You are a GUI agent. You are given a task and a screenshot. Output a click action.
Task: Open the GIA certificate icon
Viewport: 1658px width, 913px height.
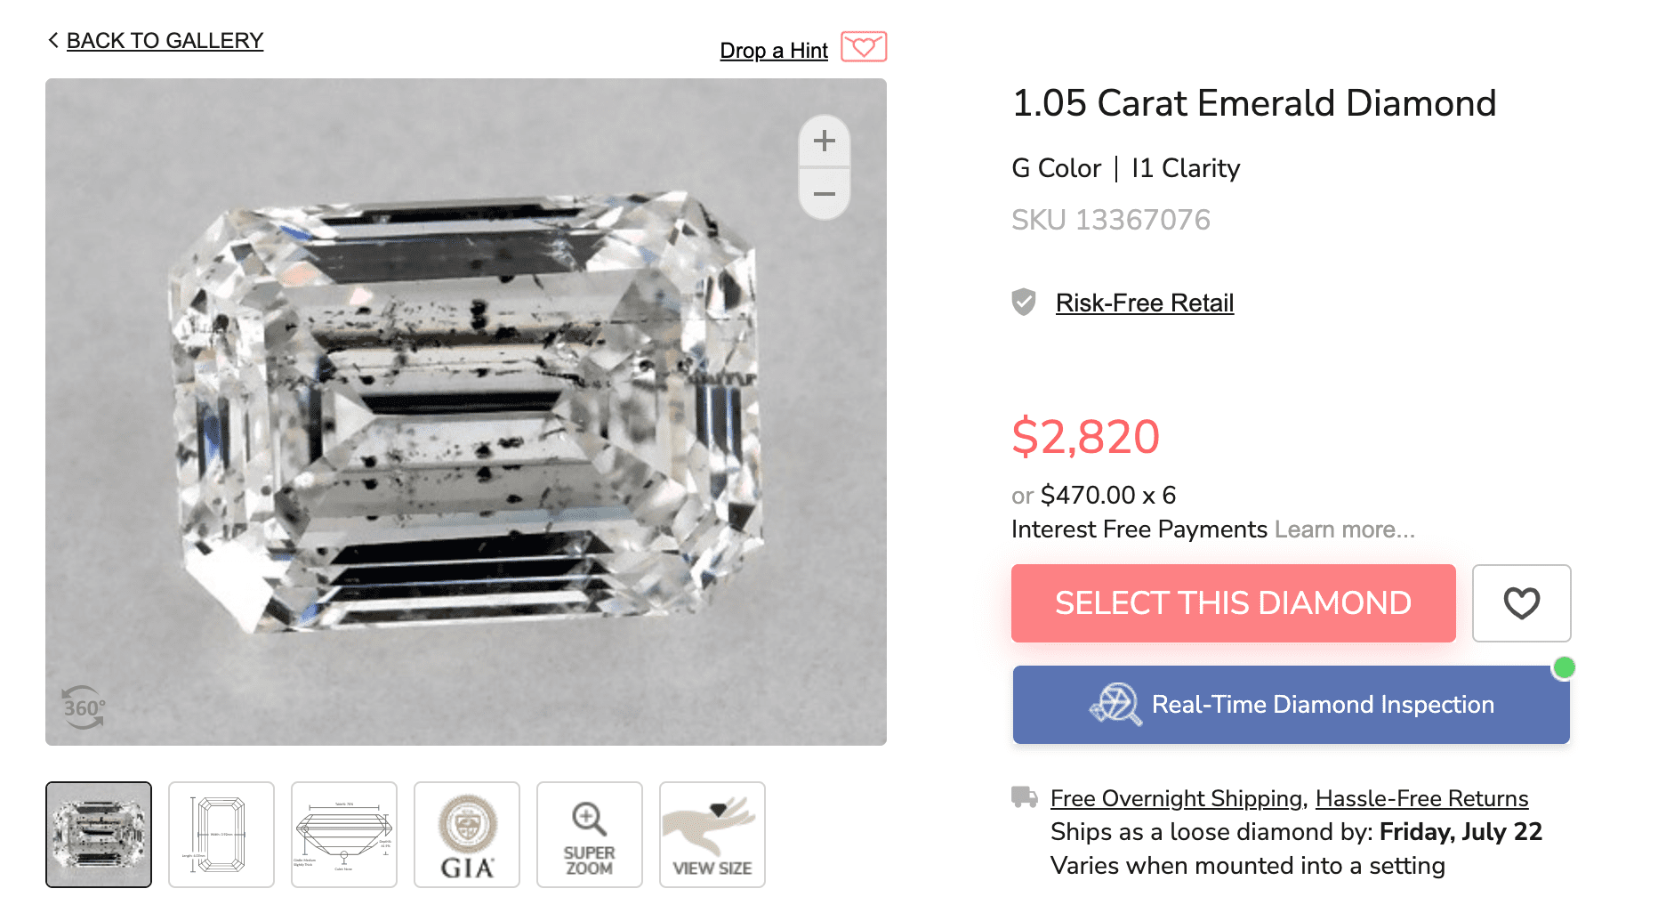pyautogui.click(x=467, y=834)
